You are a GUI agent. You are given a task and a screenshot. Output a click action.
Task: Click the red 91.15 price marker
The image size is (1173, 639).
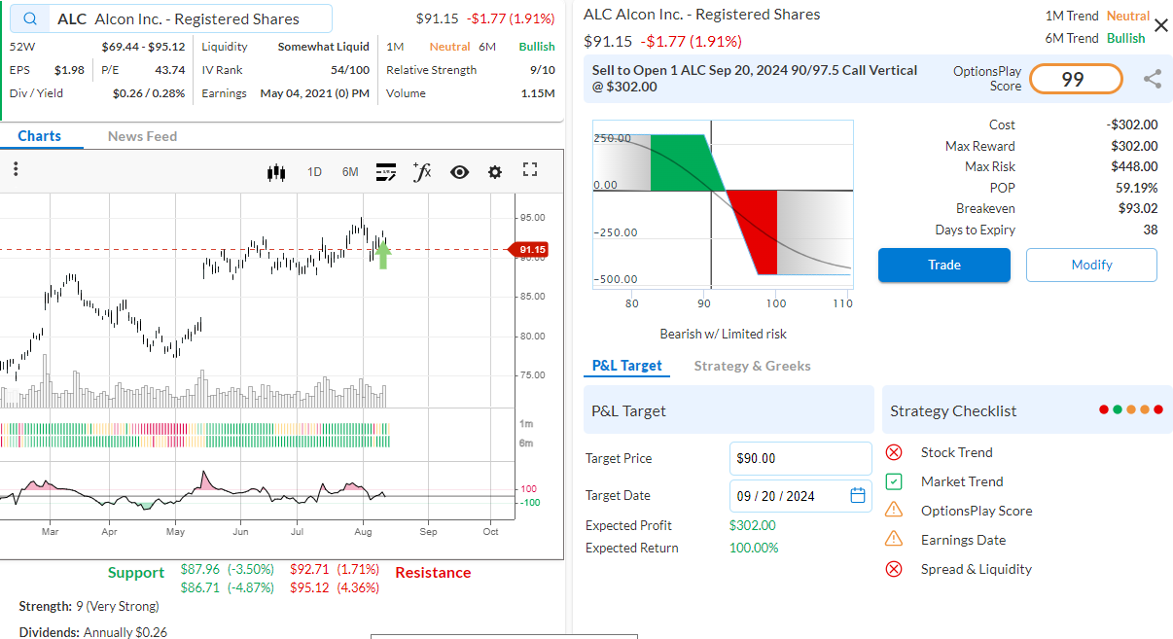click(529, 250)
